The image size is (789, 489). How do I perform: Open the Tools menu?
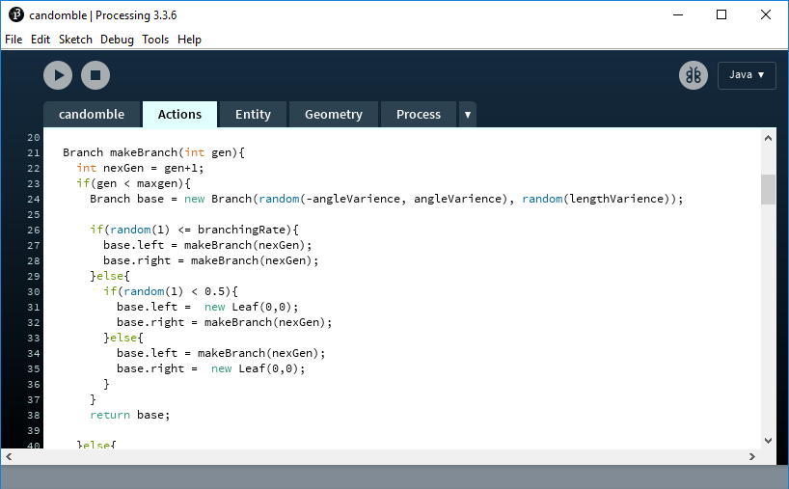155,40
